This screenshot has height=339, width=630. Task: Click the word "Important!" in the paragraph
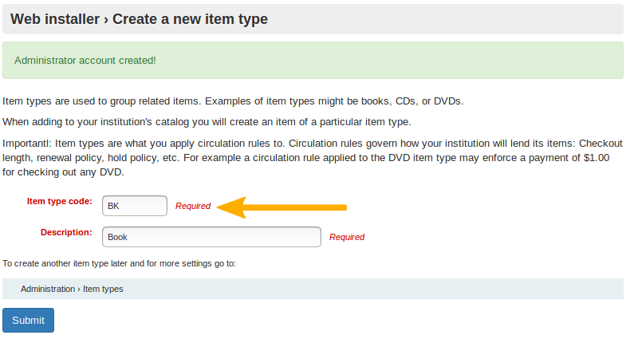point(27,144)
